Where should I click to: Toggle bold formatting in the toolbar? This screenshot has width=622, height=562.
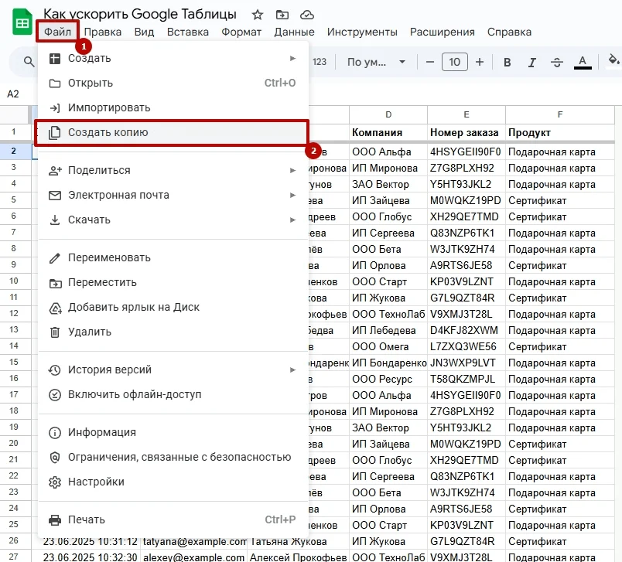pyautogui.click(x=508, y=62)
